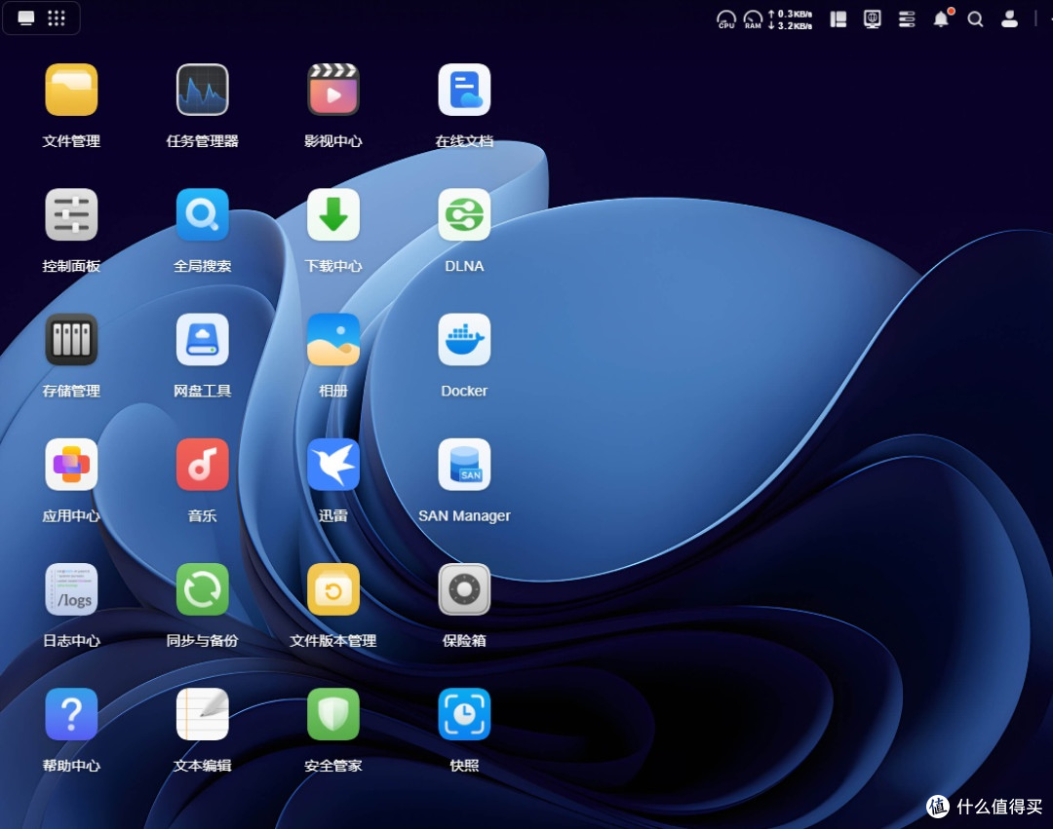Open SAN Manager
The height and width of the screenshot is (829, 1053).
click(464, 464)
